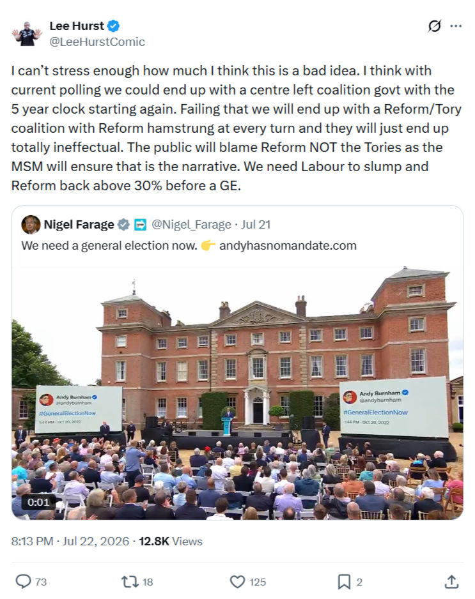View the 12.8K Views analytics
Viewport: 475px width, 599px height.
point(171,542)
